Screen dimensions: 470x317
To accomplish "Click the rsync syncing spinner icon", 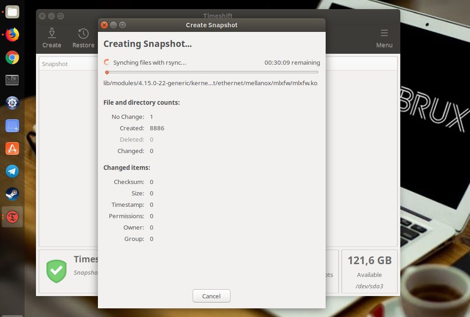I will click(107, 62).
